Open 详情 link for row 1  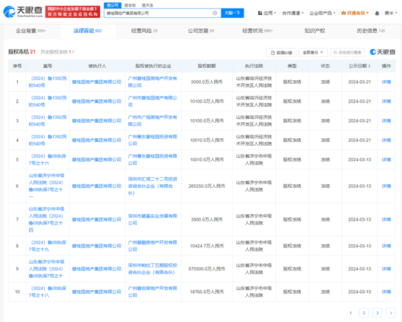coord(386,82)
